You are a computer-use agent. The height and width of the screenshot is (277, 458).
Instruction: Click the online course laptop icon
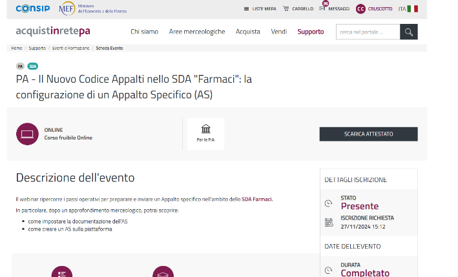pyautogui.click(x=27, y=134)
